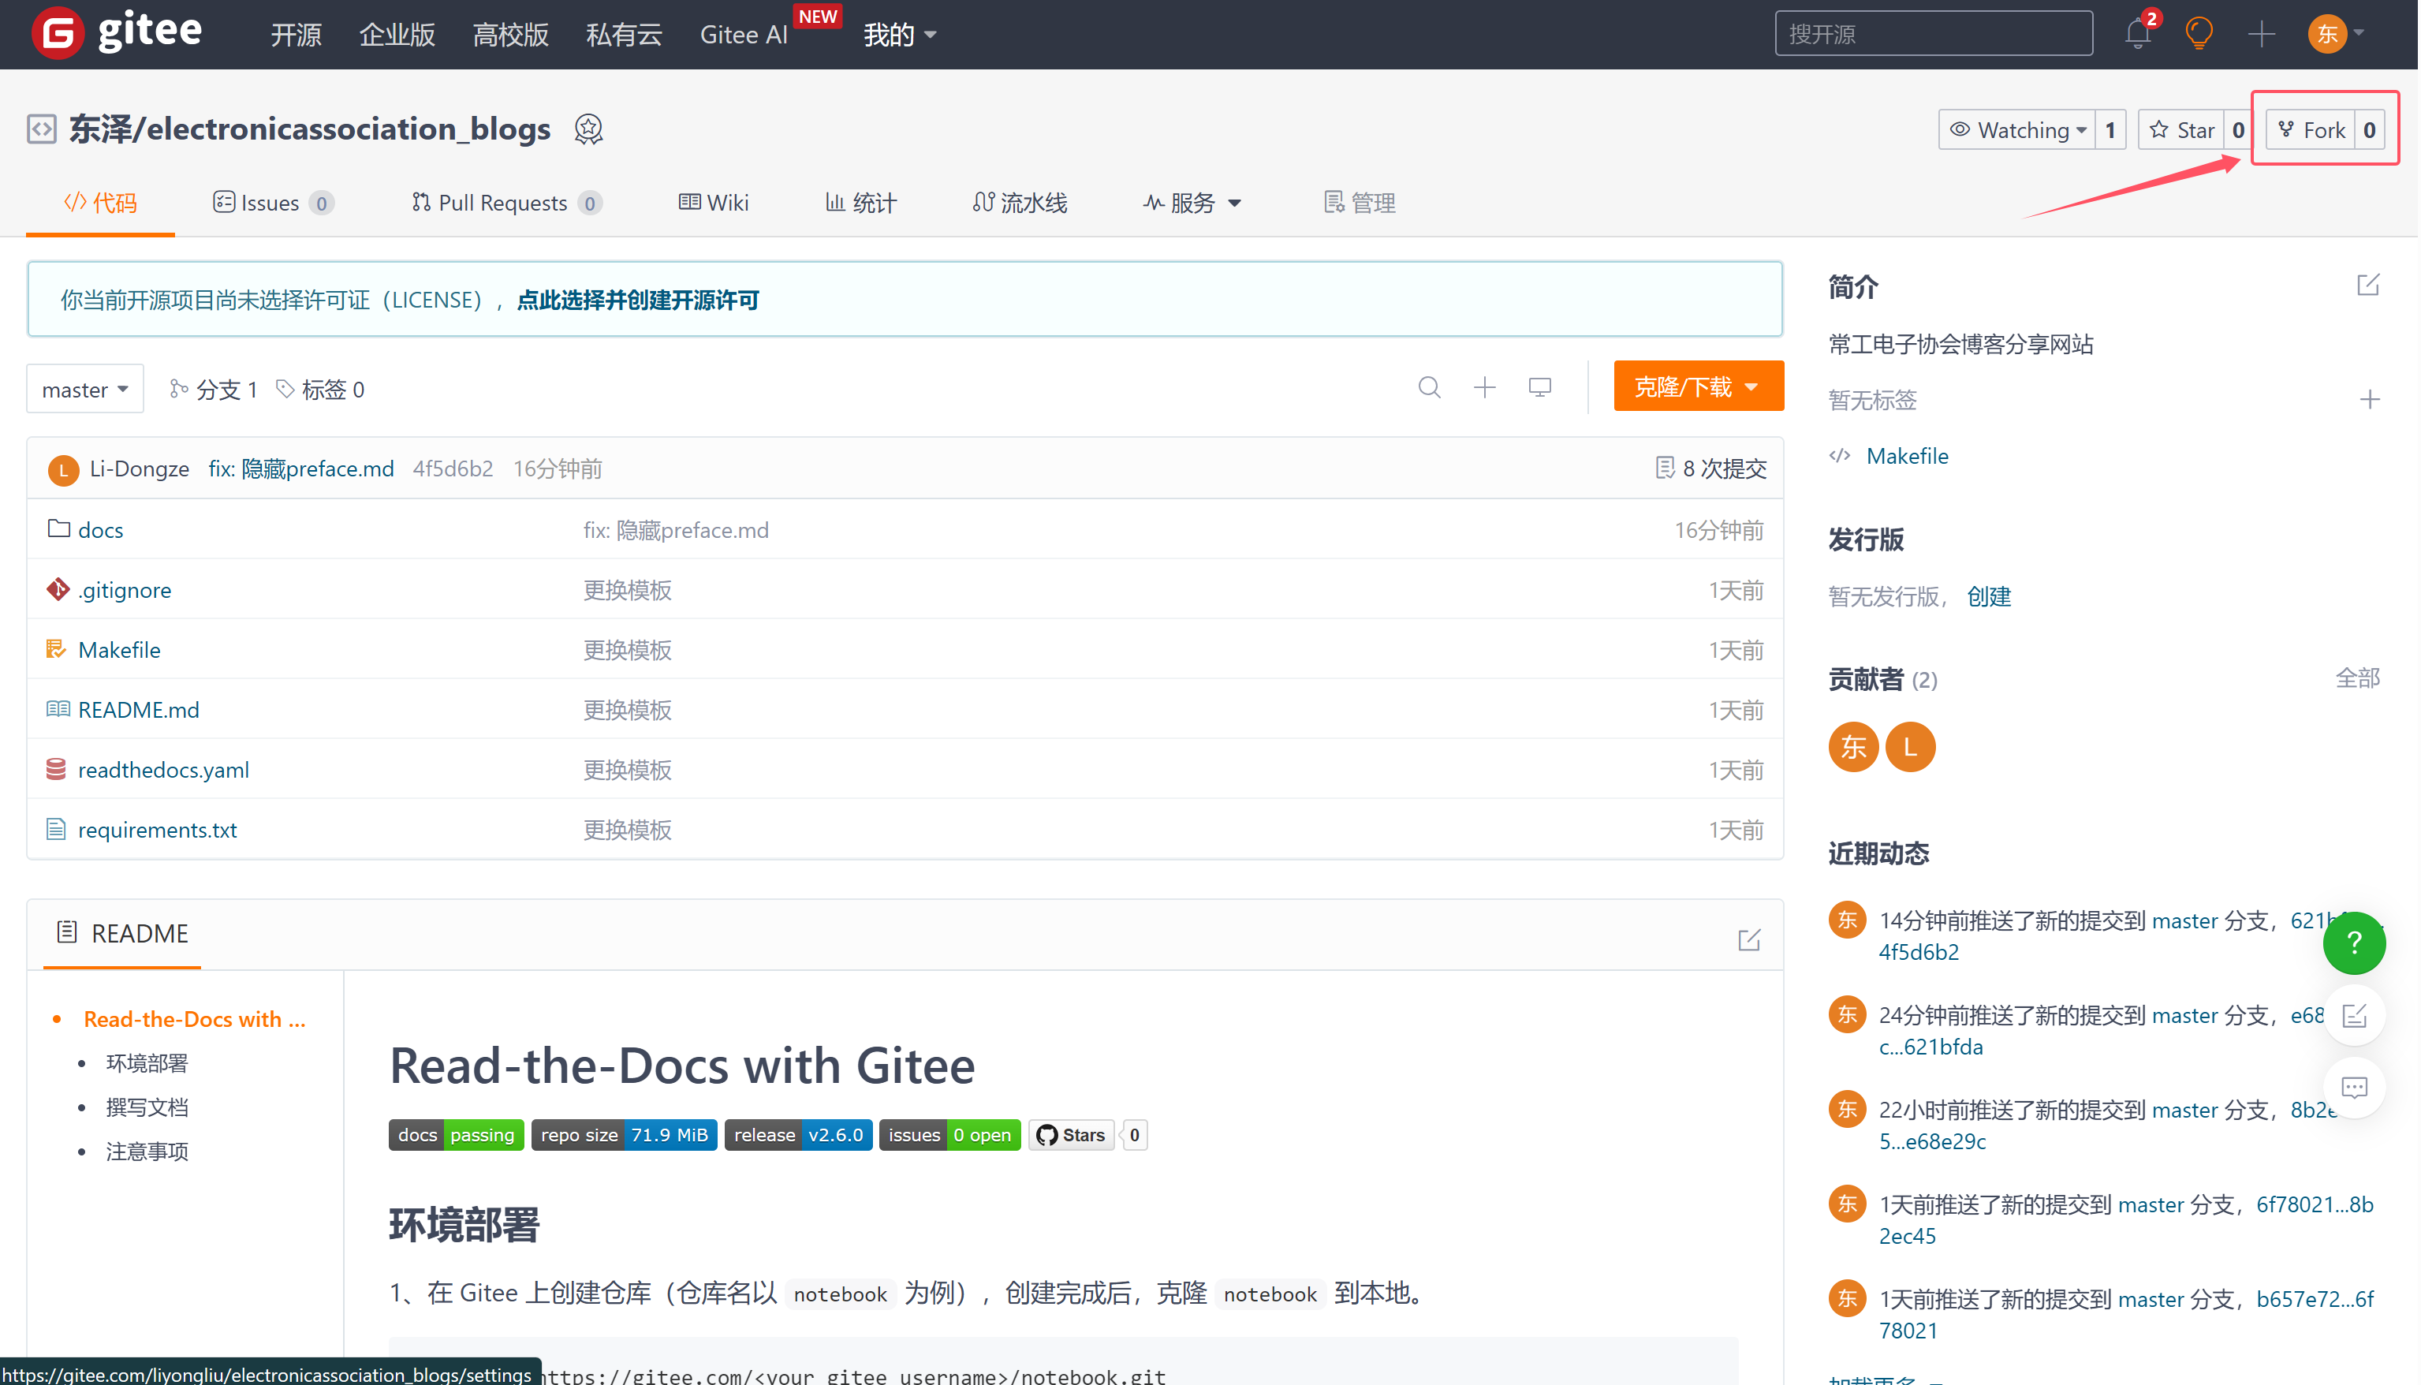Switch to the Issues tab
Screen dimensions: 2421x1385
coord(272,203)
